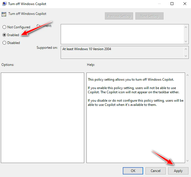Click the 'If you disable or do not configure' paragraph

(136, 103)
